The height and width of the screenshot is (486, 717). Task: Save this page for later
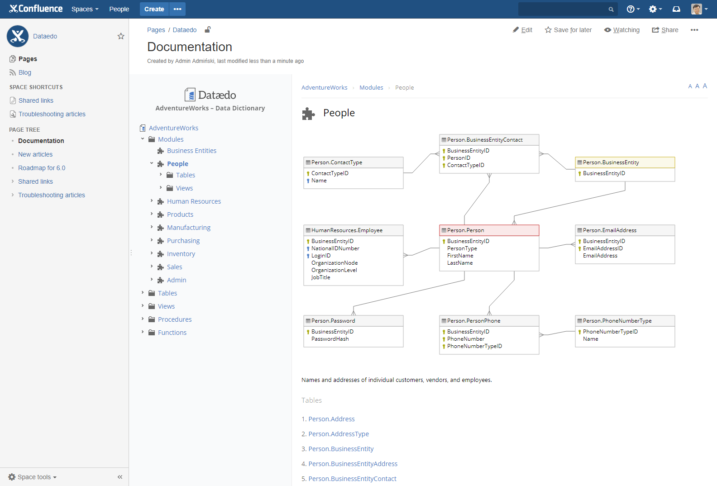pos(568,30)
